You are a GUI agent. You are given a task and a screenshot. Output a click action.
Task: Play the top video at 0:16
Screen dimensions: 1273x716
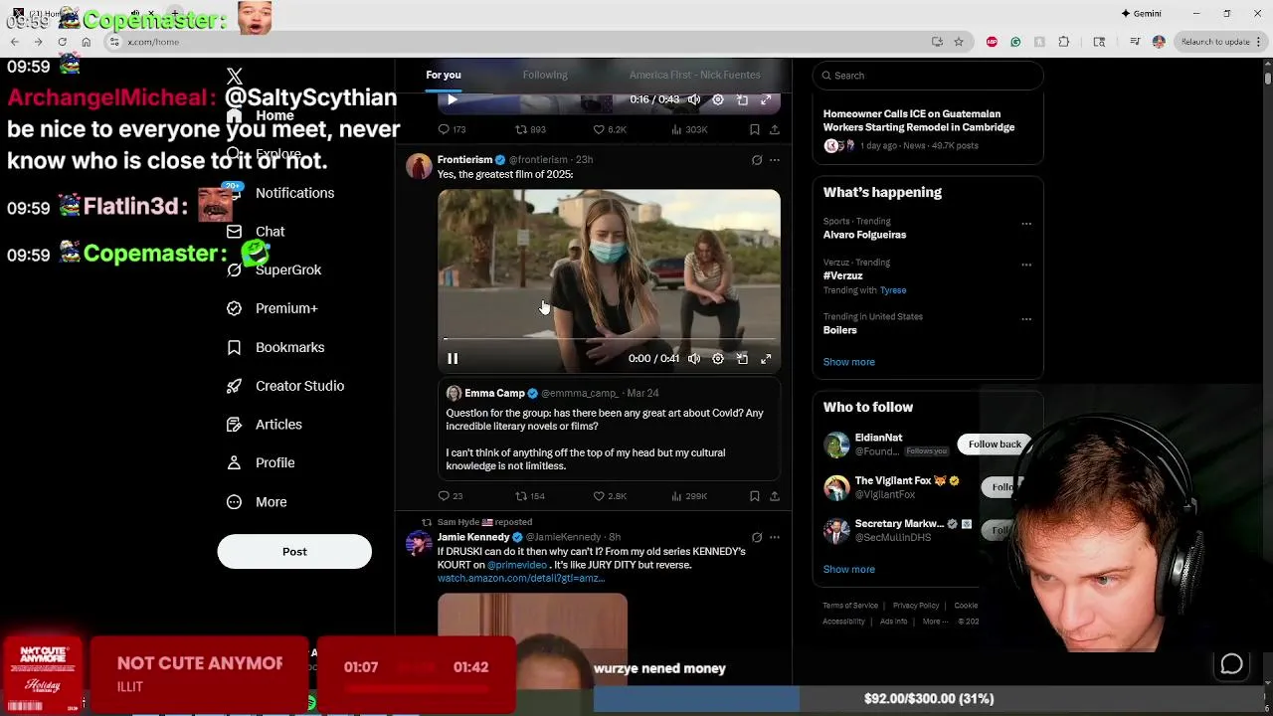pyautogui.click(x=453, y=99)
